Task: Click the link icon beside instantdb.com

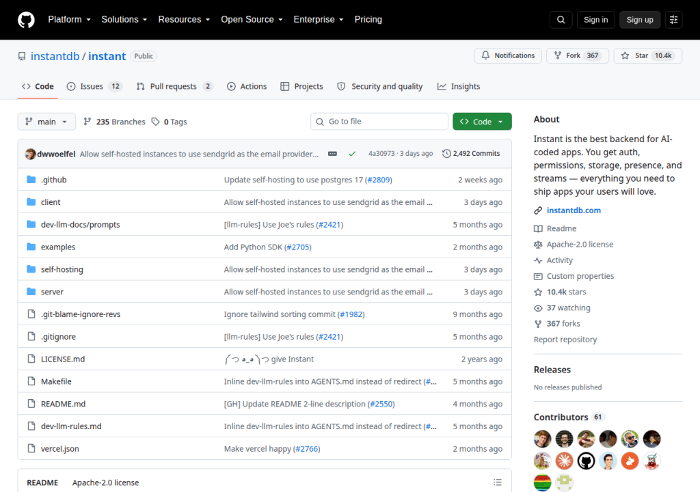Action: pyautogui.click(x=538, y=210)
